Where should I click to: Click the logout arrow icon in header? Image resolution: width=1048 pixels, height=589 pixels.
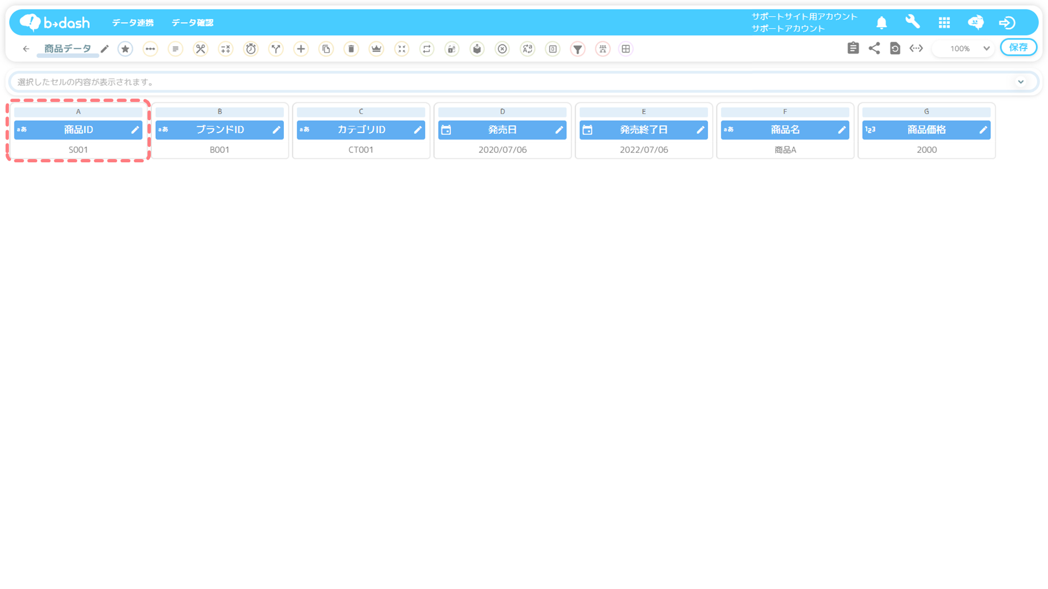1007,22
